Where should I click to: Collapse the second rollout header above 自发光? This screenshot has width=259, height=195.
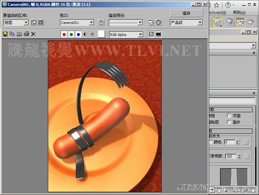(x=230, y=131)
